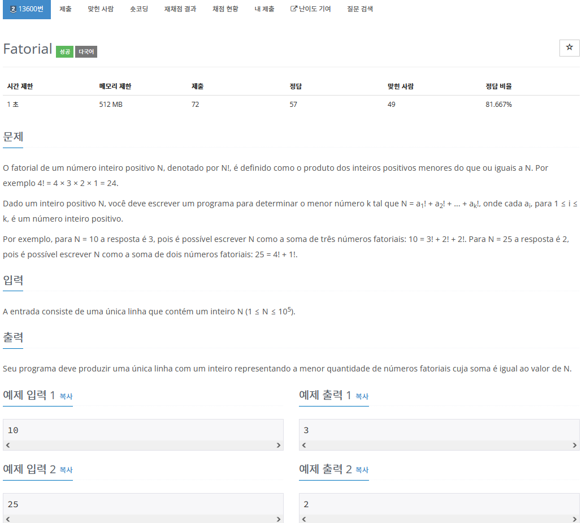Click right scroll arrow of example output 1
Screen dimensions: 586x523
[575, 445]
